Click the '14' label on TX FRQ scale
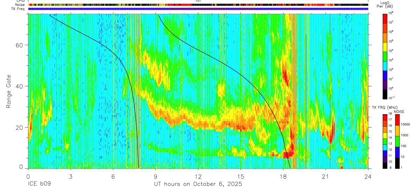Screen dimensions: 414x191 point(391,138)
